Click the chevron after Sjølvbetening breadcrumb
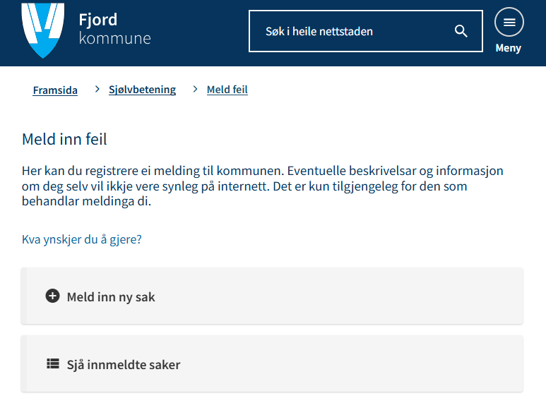This screenshot has width=546, height=403. coord(196,90)
